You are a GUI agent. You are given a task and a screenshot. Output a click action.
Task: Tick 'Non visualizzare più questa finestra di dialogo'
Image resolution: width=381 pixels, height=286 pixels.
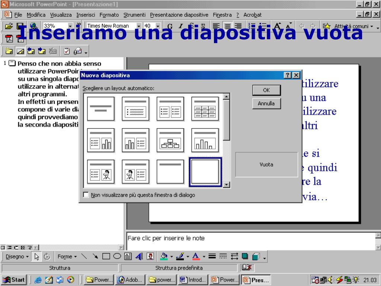point(86,195)
